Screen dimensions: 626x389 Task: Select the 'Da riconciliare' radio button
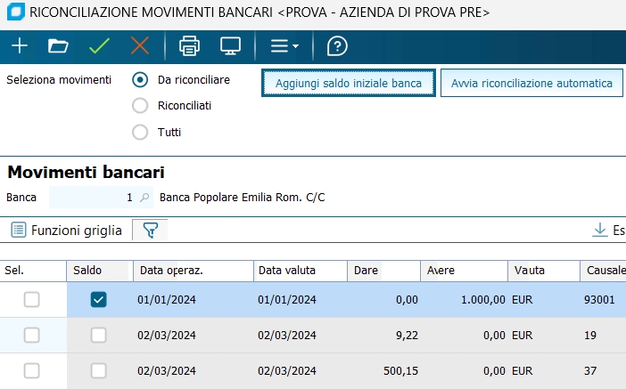point(139,79)
